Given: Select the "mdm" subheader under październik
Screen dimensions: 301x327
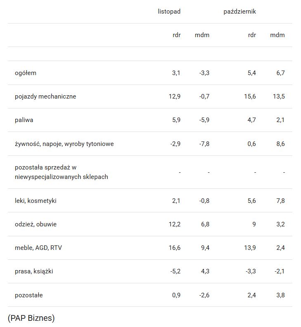Looking at the screenshot, I should (x=277, y=35).
